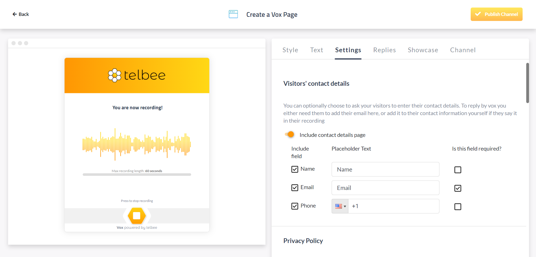Switch to the Style tab
Viewport: 536px width, 257px height.
point(290,50)
